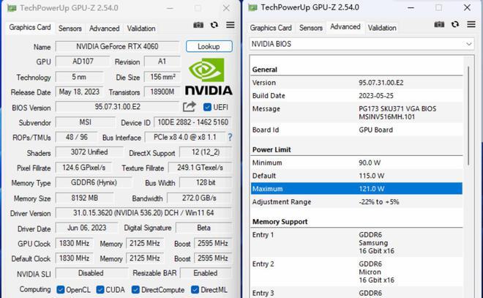
Task: Switch to Advanced tab in left window
Action: [104, 29]
